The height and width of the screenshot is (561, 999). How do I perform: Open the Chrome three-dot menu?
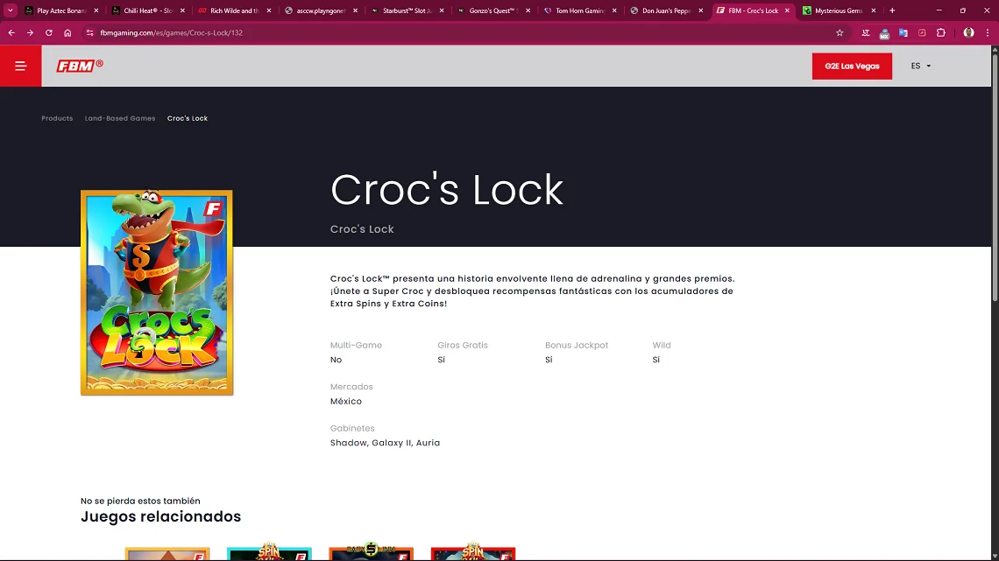click(x=987, y=32)
